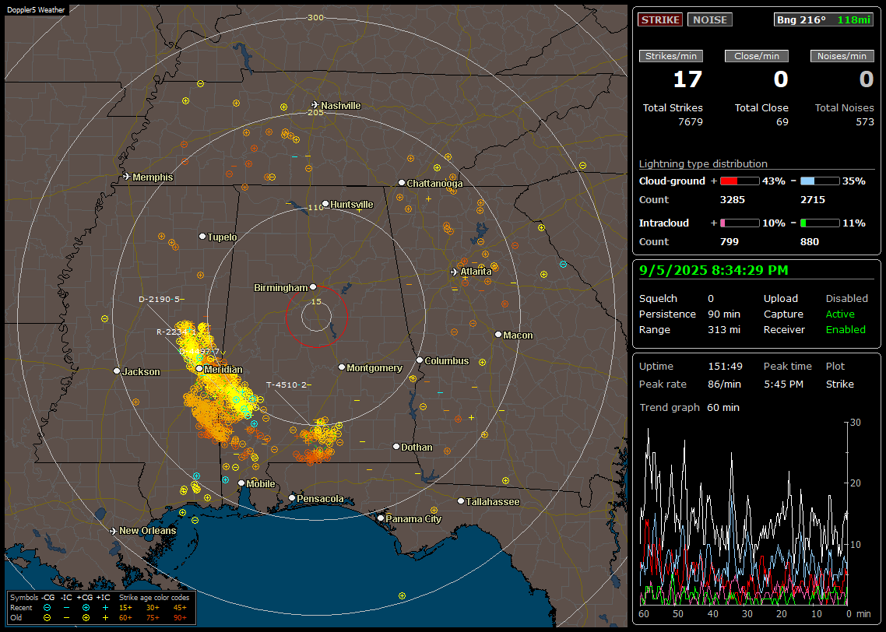
Task: Click the Plot value Strike
Action: pyautogui.click(x=839, y=384)
